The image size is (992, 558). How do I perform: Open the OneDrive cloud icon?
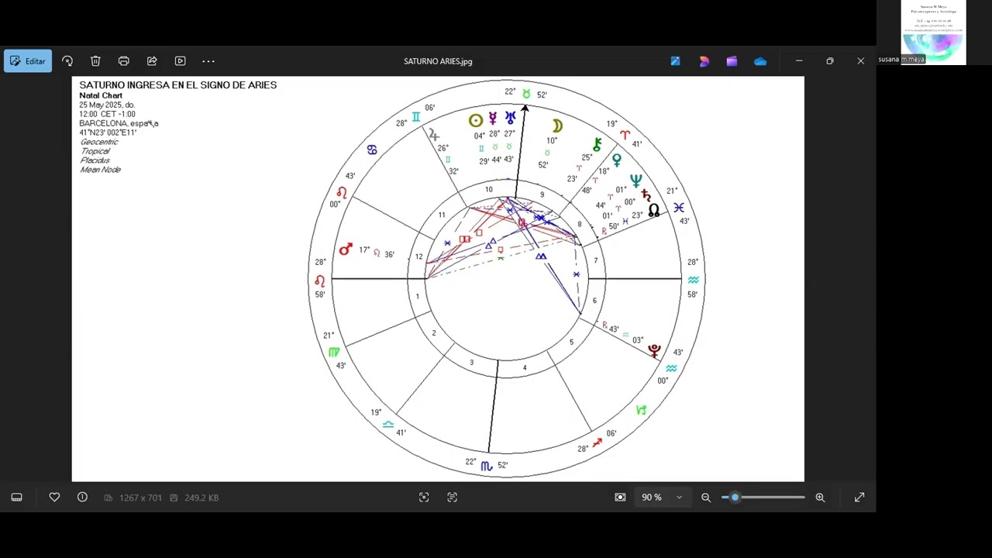[760, 61]
